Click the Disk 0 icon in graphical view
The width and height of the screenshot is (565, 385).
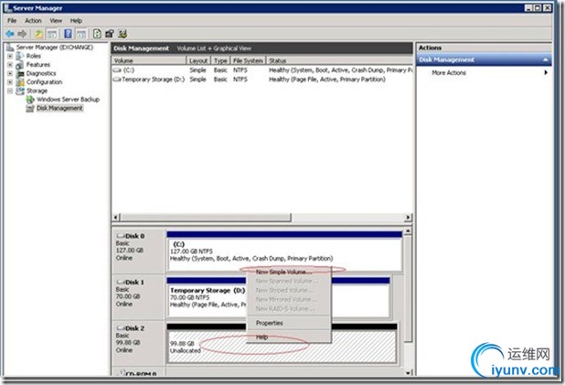pyautogui.click(x=121, y=236)
